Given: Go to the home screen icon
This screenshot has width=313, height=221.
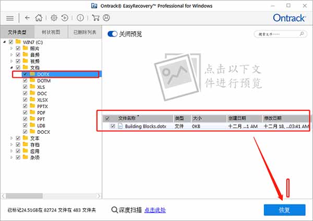Looking at the screenshot, I should pyautogui.click(x=38, y=18).
